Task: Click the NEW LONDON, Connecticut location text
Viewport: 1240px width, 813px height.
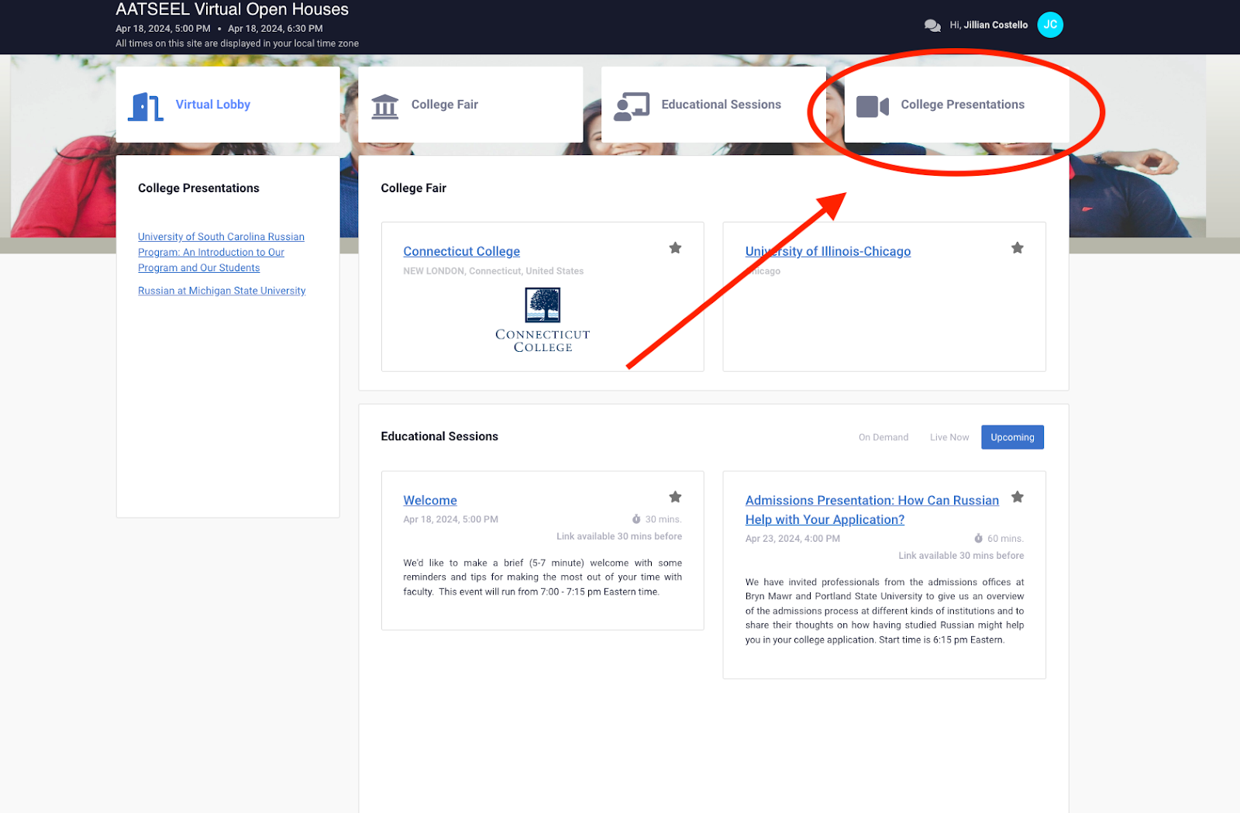Action: click(493, 271)
